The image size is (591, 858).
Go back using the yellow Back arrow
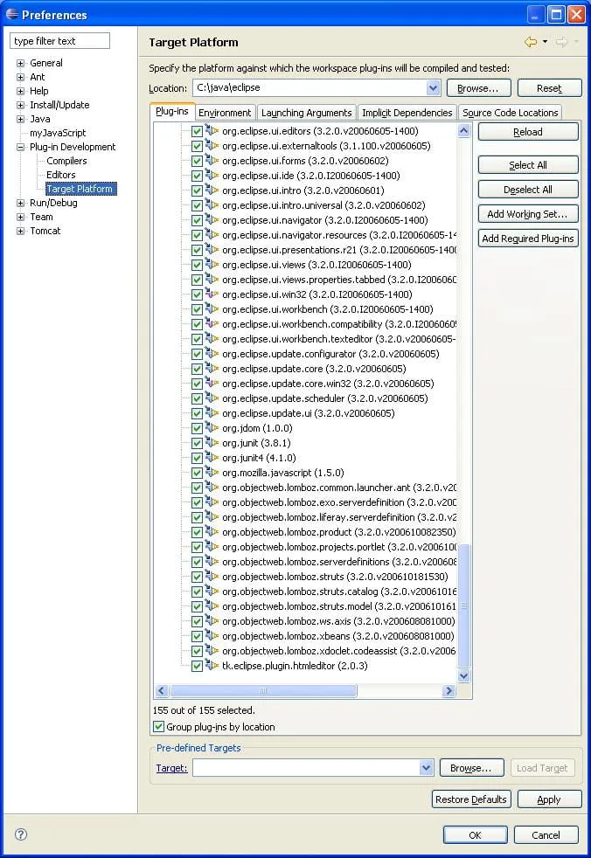[530, 42]
